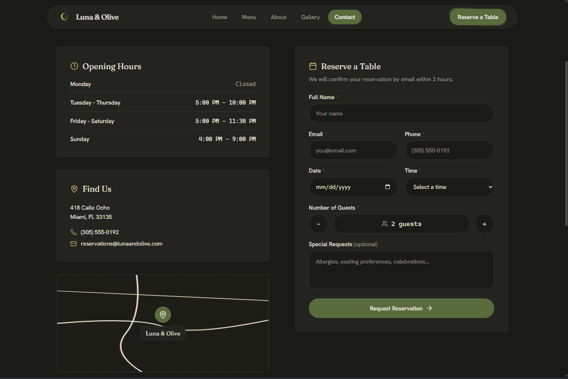The image size is (568, 379).
Task: Click the Miami, FL 33135 text
Action: coord(91,217)
